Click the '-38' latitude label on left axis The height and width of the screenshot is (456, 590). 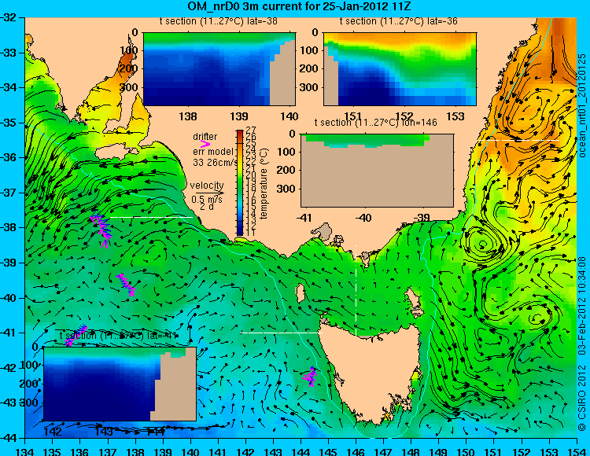(8, 227)
